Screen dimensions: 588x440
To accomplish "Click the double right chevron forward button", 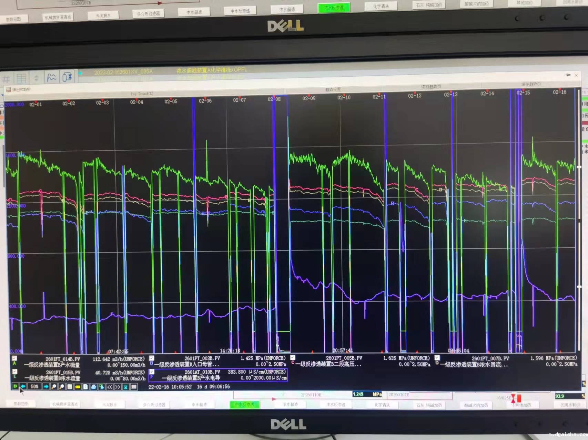I will [x=118, y=387].
